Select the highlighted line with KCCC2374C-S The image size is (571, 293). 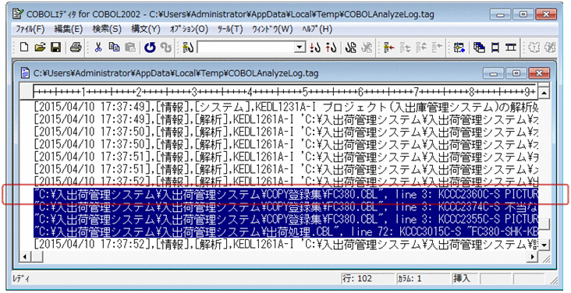point(285,207)
